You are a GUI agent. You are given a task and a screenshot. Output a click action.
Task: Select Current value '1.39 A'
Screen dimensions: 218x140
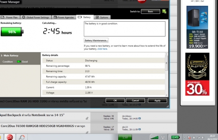(x=88, y=87)
